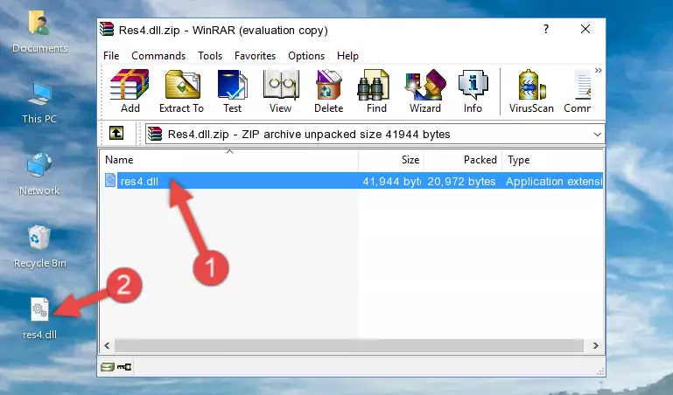Click the res4.dll file icon in list
This screenshot has height=395, width=673.
click(110, 180)
